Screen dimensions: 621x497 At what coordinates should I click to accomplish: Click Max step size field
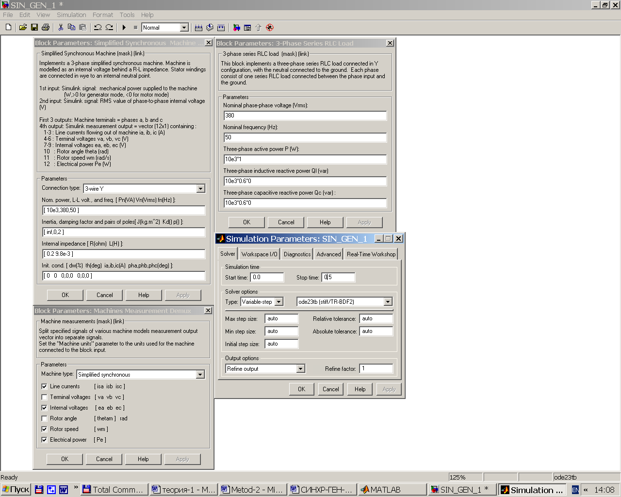[281, 319]
